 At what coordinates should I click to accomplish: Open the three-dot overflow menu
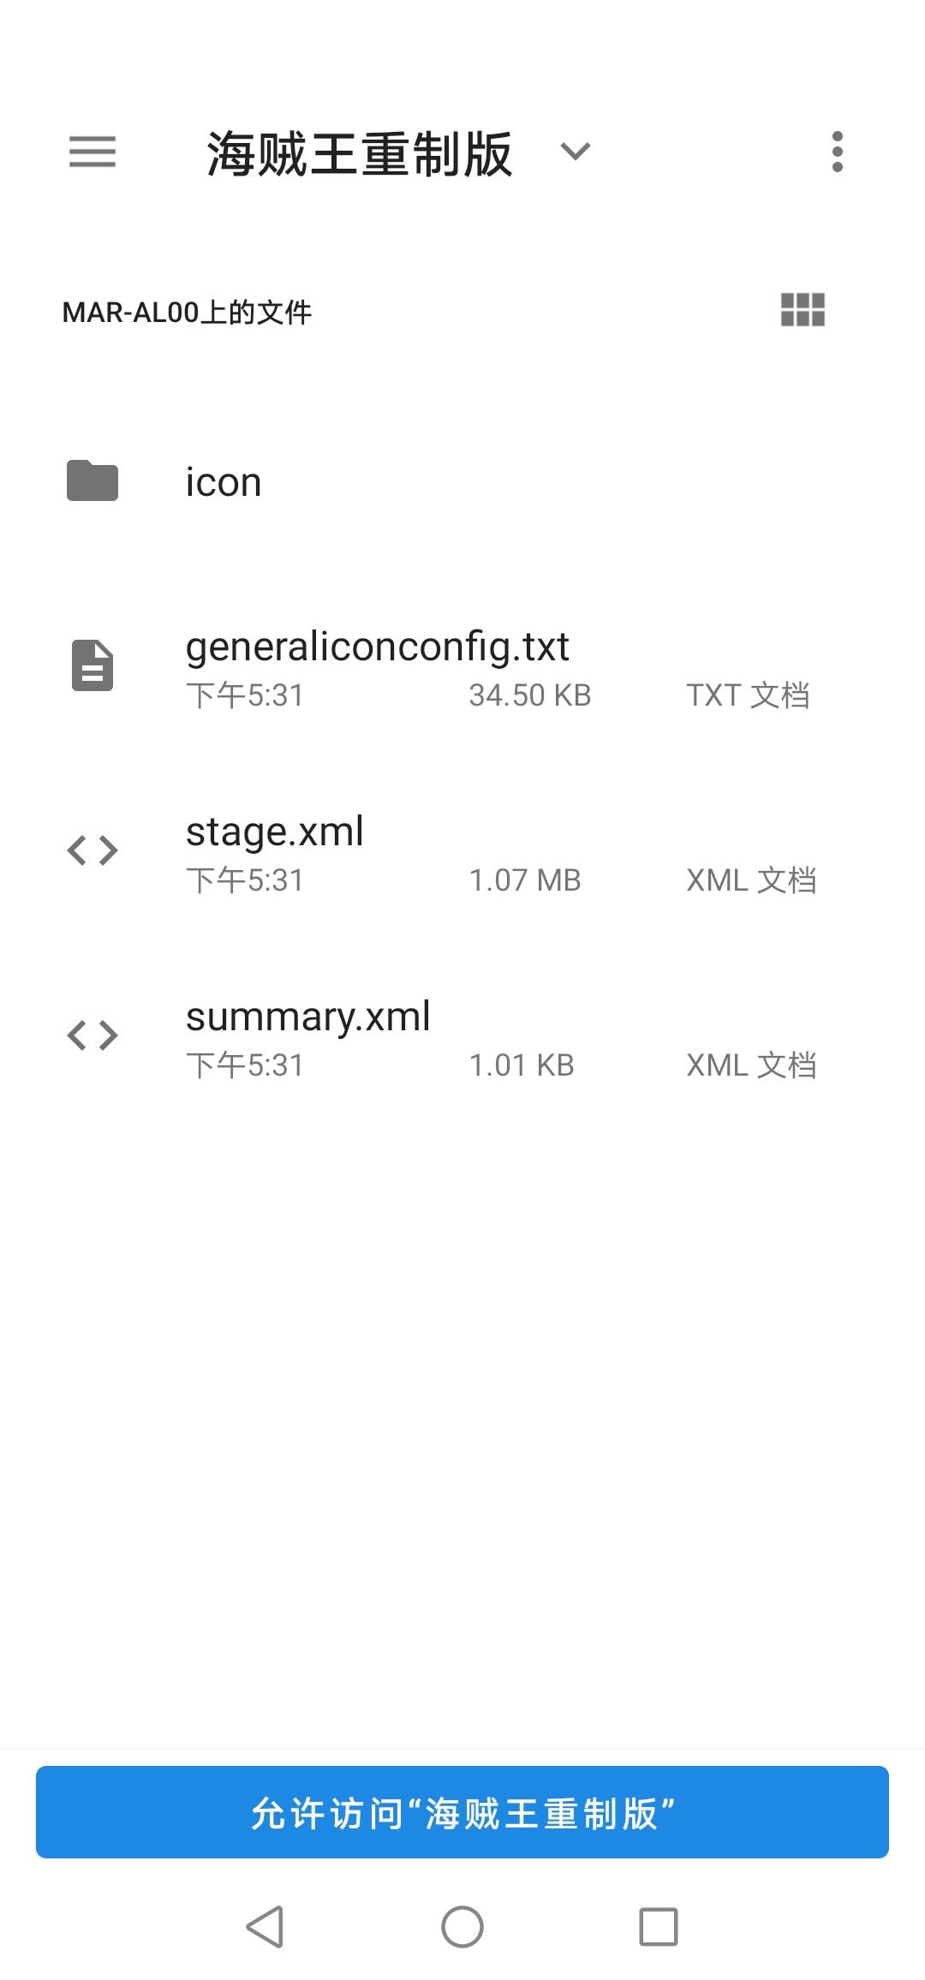pos(837,152)
